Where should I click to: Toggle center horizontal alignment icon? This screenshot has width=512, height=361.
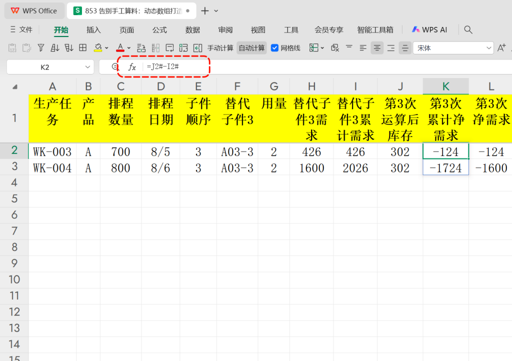[x=377, y=48]
